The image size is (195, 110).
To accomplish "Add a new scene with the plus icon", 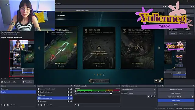I will [x=2, y=105].
